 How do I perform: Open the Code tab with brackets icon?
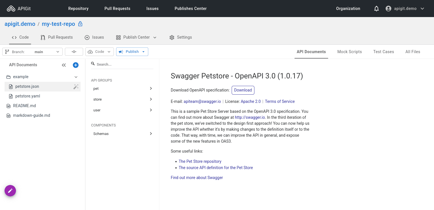pos(20,37)
